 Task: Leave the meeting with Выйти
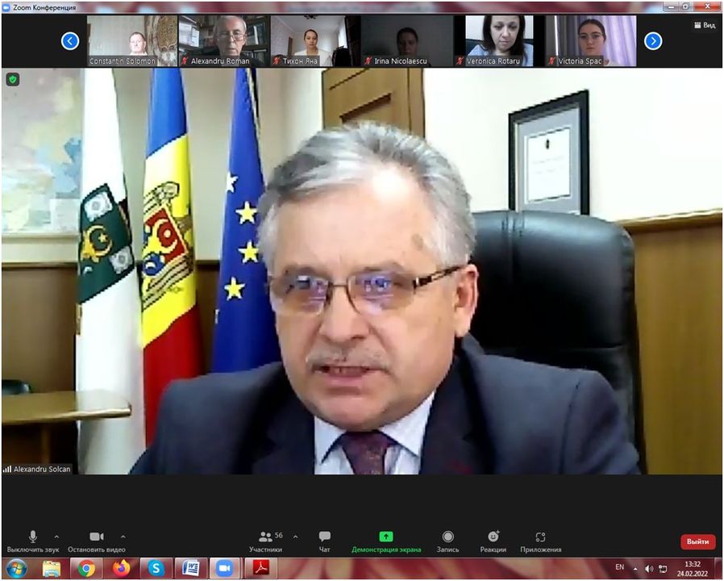697,541
